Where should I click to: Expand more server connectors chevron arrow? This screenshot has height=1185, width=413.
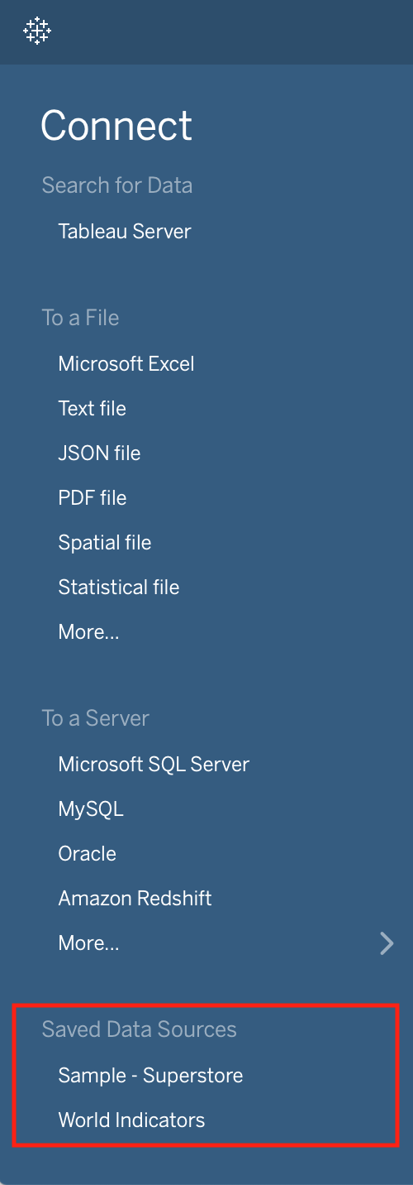pyautogui.click(x=387, y=943)
